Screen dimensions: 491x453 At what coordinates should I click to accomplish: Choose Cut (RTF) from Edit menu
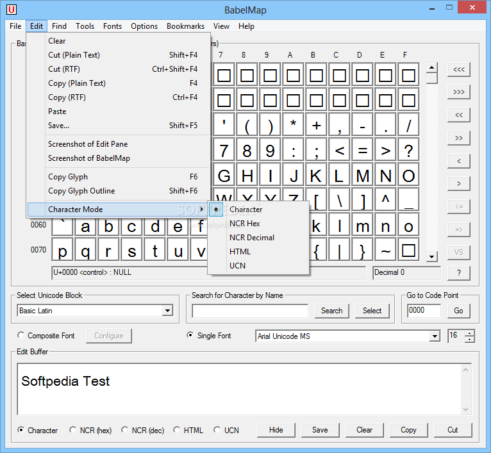117,69
